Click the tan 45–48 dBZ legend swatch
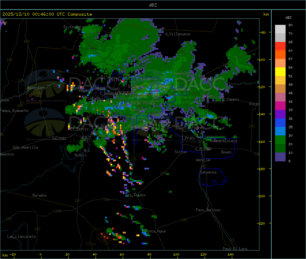The height and width of the screenshot is (259, 306). pyautogui.click(x=280, y=89)
